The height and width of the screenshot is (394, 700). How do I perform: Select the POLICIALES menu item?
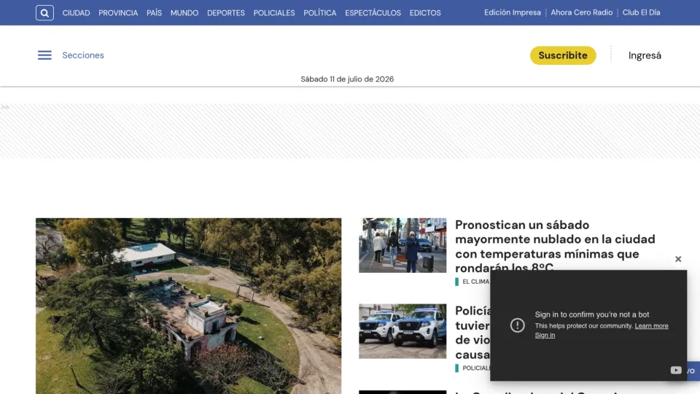(274, 13)
